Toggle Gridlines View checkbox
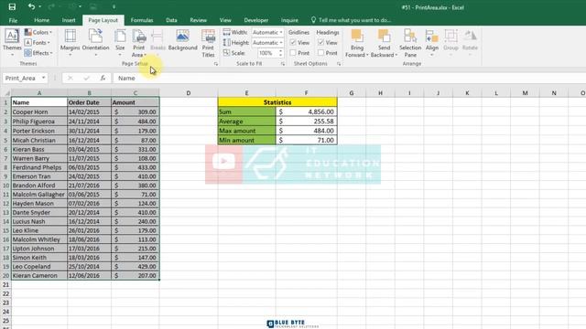The height and width of the screenshot is (329, 586). 293,43
